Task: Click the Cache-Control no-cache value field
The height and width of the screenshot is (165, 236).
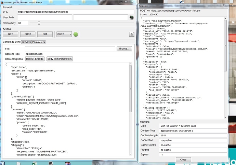Action: (x=193, y=145)
